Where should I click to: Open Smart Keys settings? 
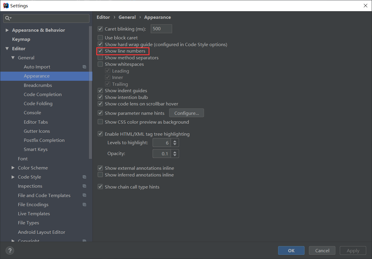pos(36,149)
